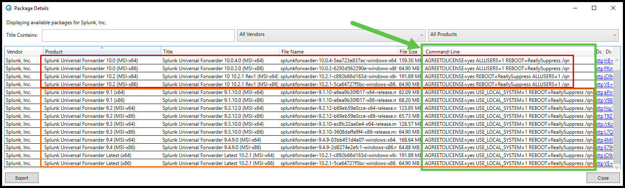625x188 pixels.
Task: Click title Splunk Universal Forwarder 9.3.10.0 (MSI-x64)
Action: coord(213,124)
